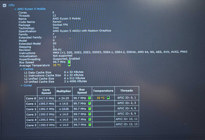Click the 2417.6 MHz core speed cell
The image size is (205, 140).
pos(46,98)
